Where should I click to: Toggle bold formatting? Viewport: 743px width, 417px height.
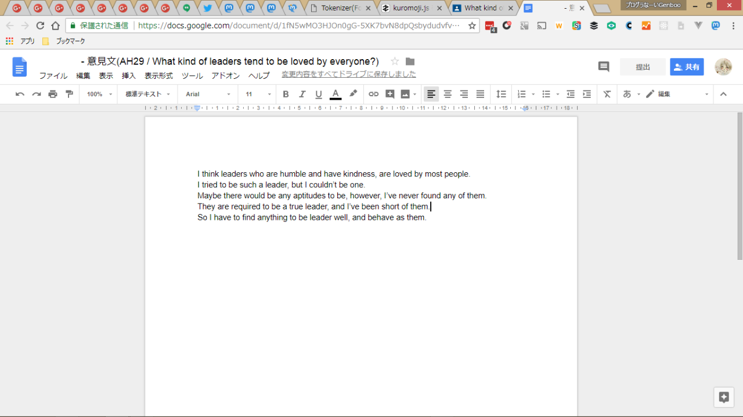[x=286, y=94]
